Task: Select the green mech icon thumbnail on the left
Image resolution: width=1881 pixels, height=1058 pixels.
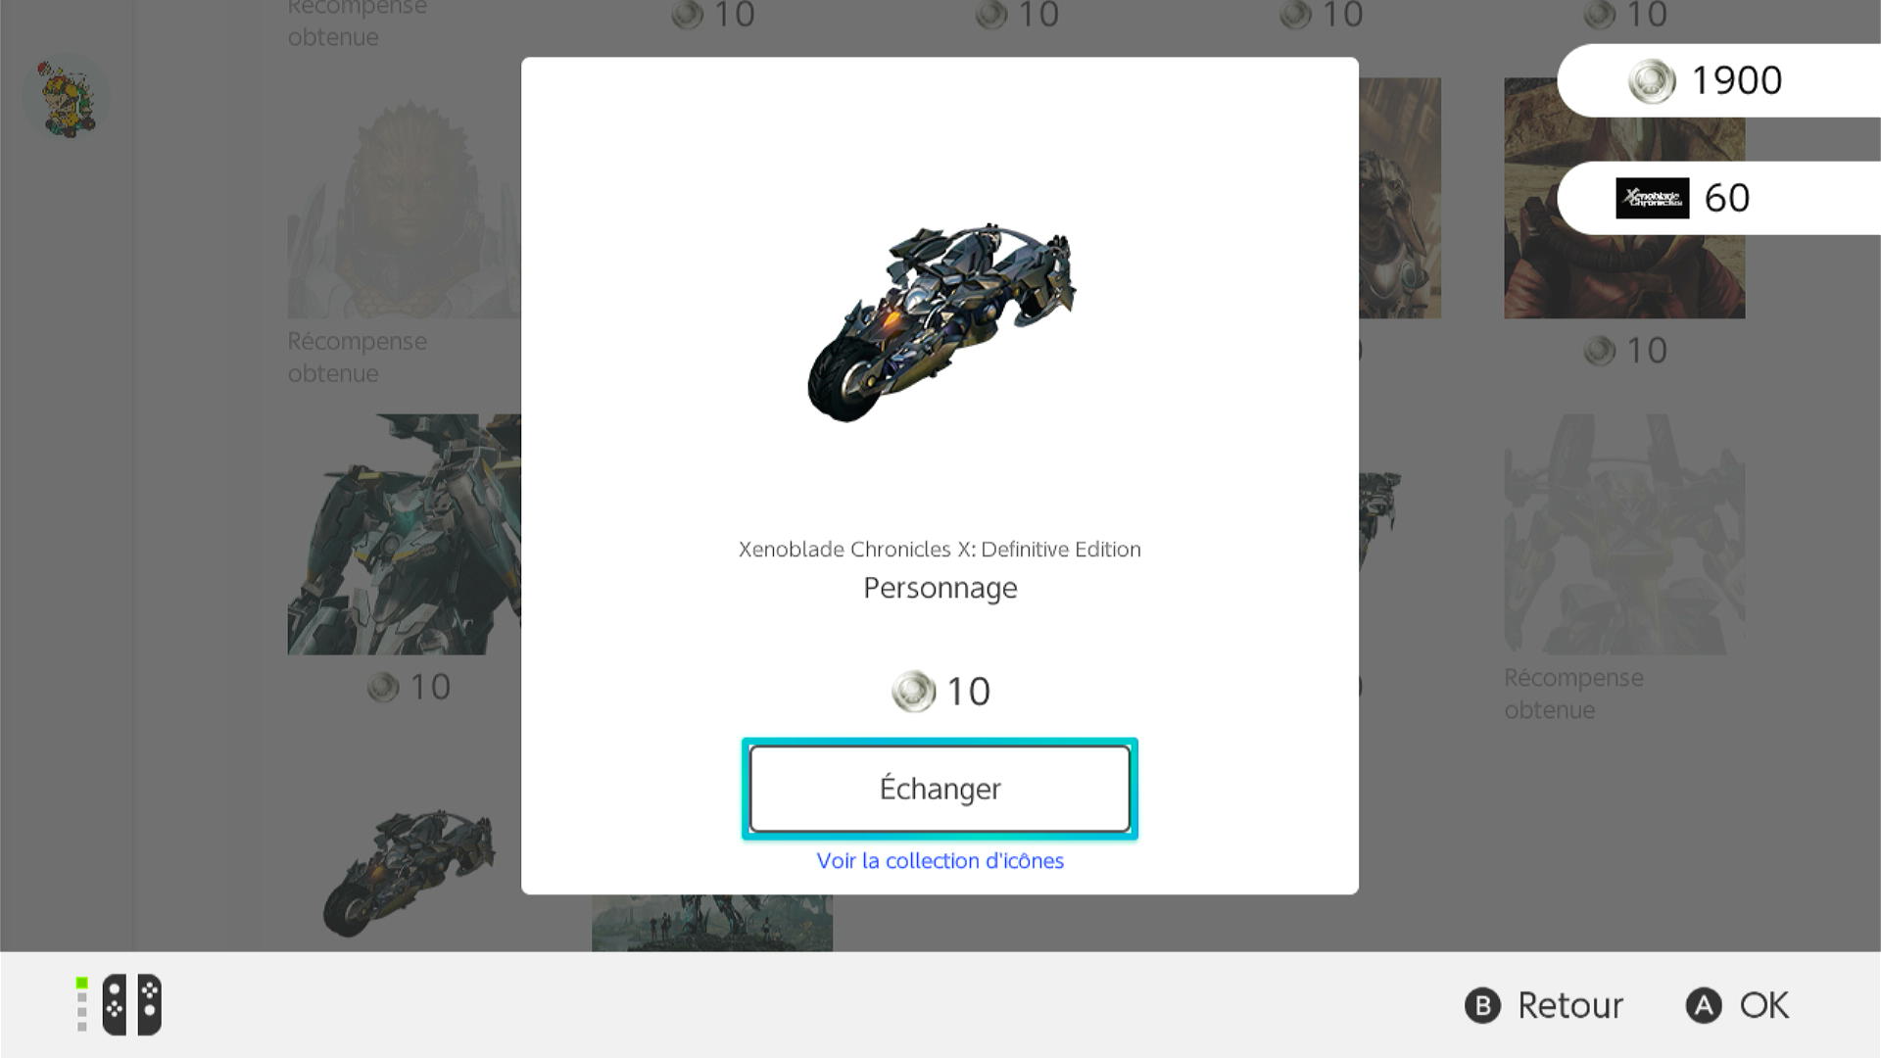Action: click(404, 534)
